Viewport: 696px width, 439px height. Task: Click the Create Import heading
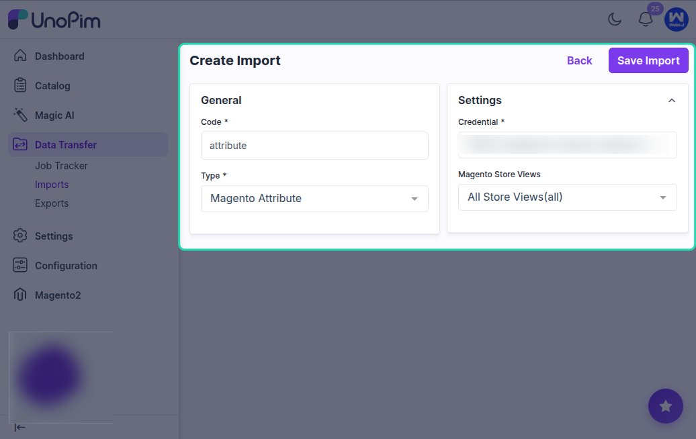click(x=235, y=60)
